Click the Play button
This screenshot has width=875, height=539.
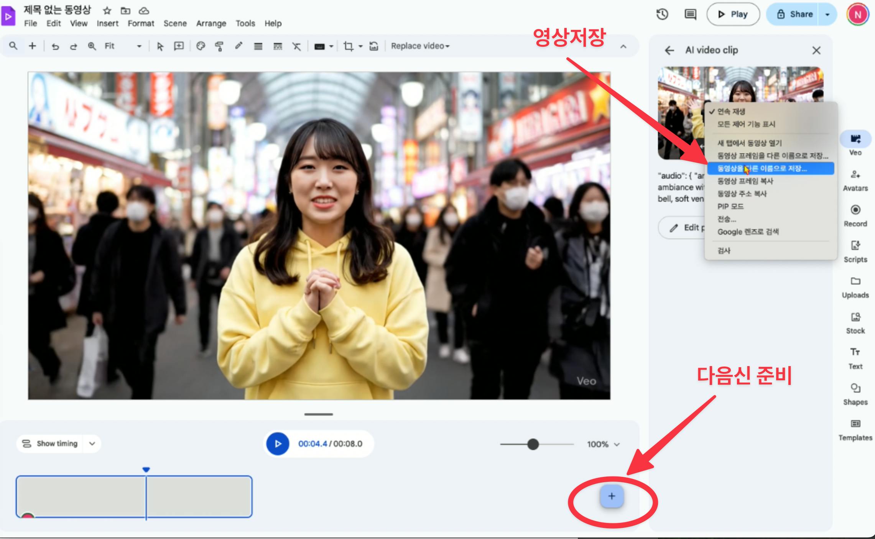(x=733, y=14)
